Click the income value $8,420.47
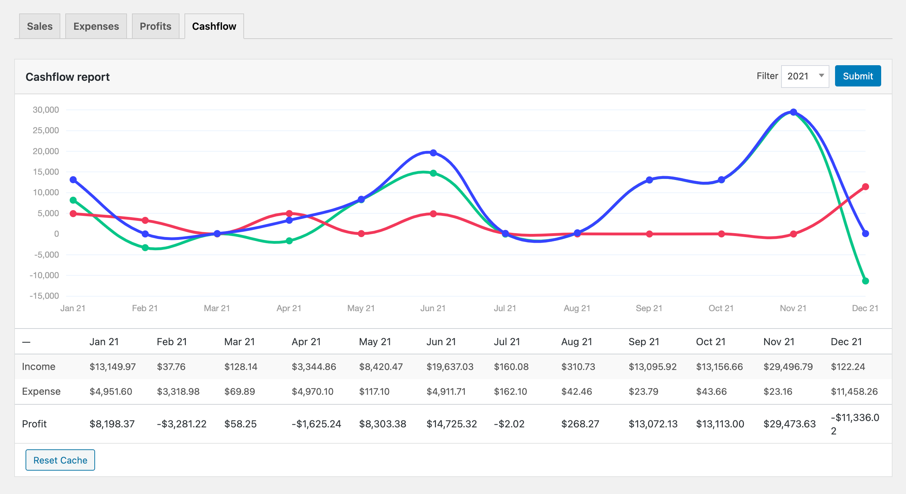The height and width of the screenshot is (494, 906). pos(381,366)
